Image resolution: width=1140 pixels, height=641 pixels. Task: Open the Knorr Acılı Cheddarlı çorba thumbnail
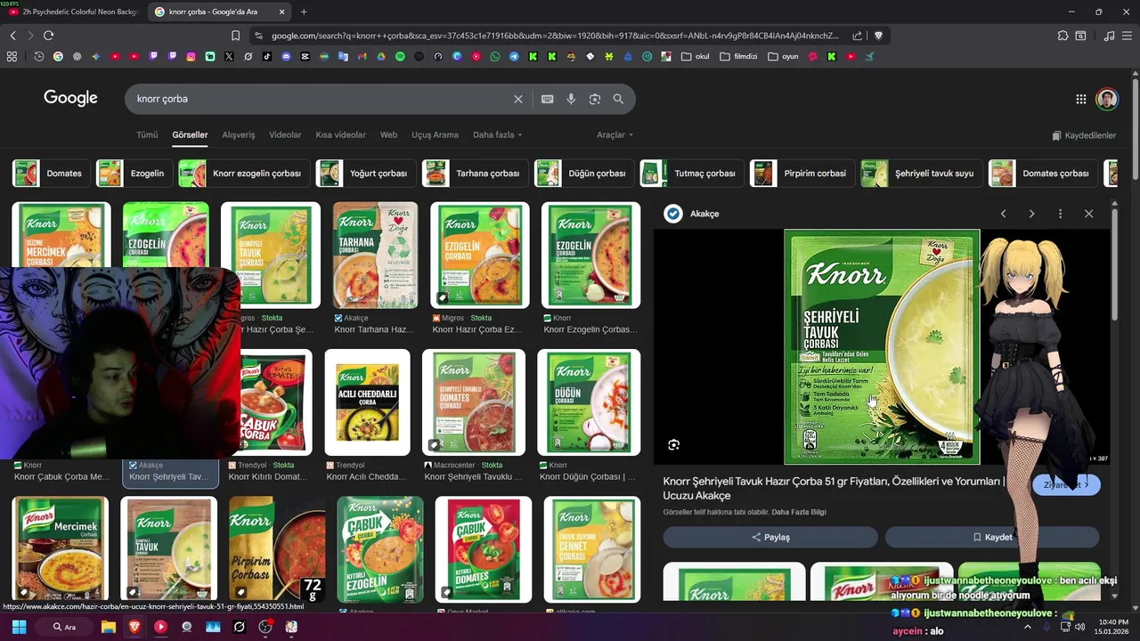367,402
